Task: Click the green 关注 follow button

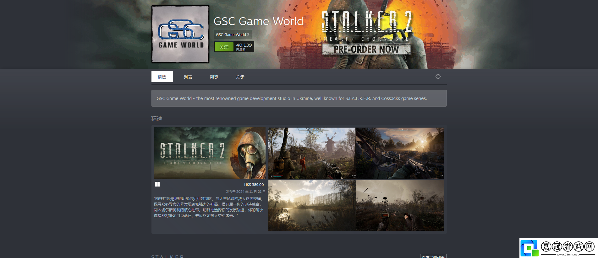Action: coord(224,47)
